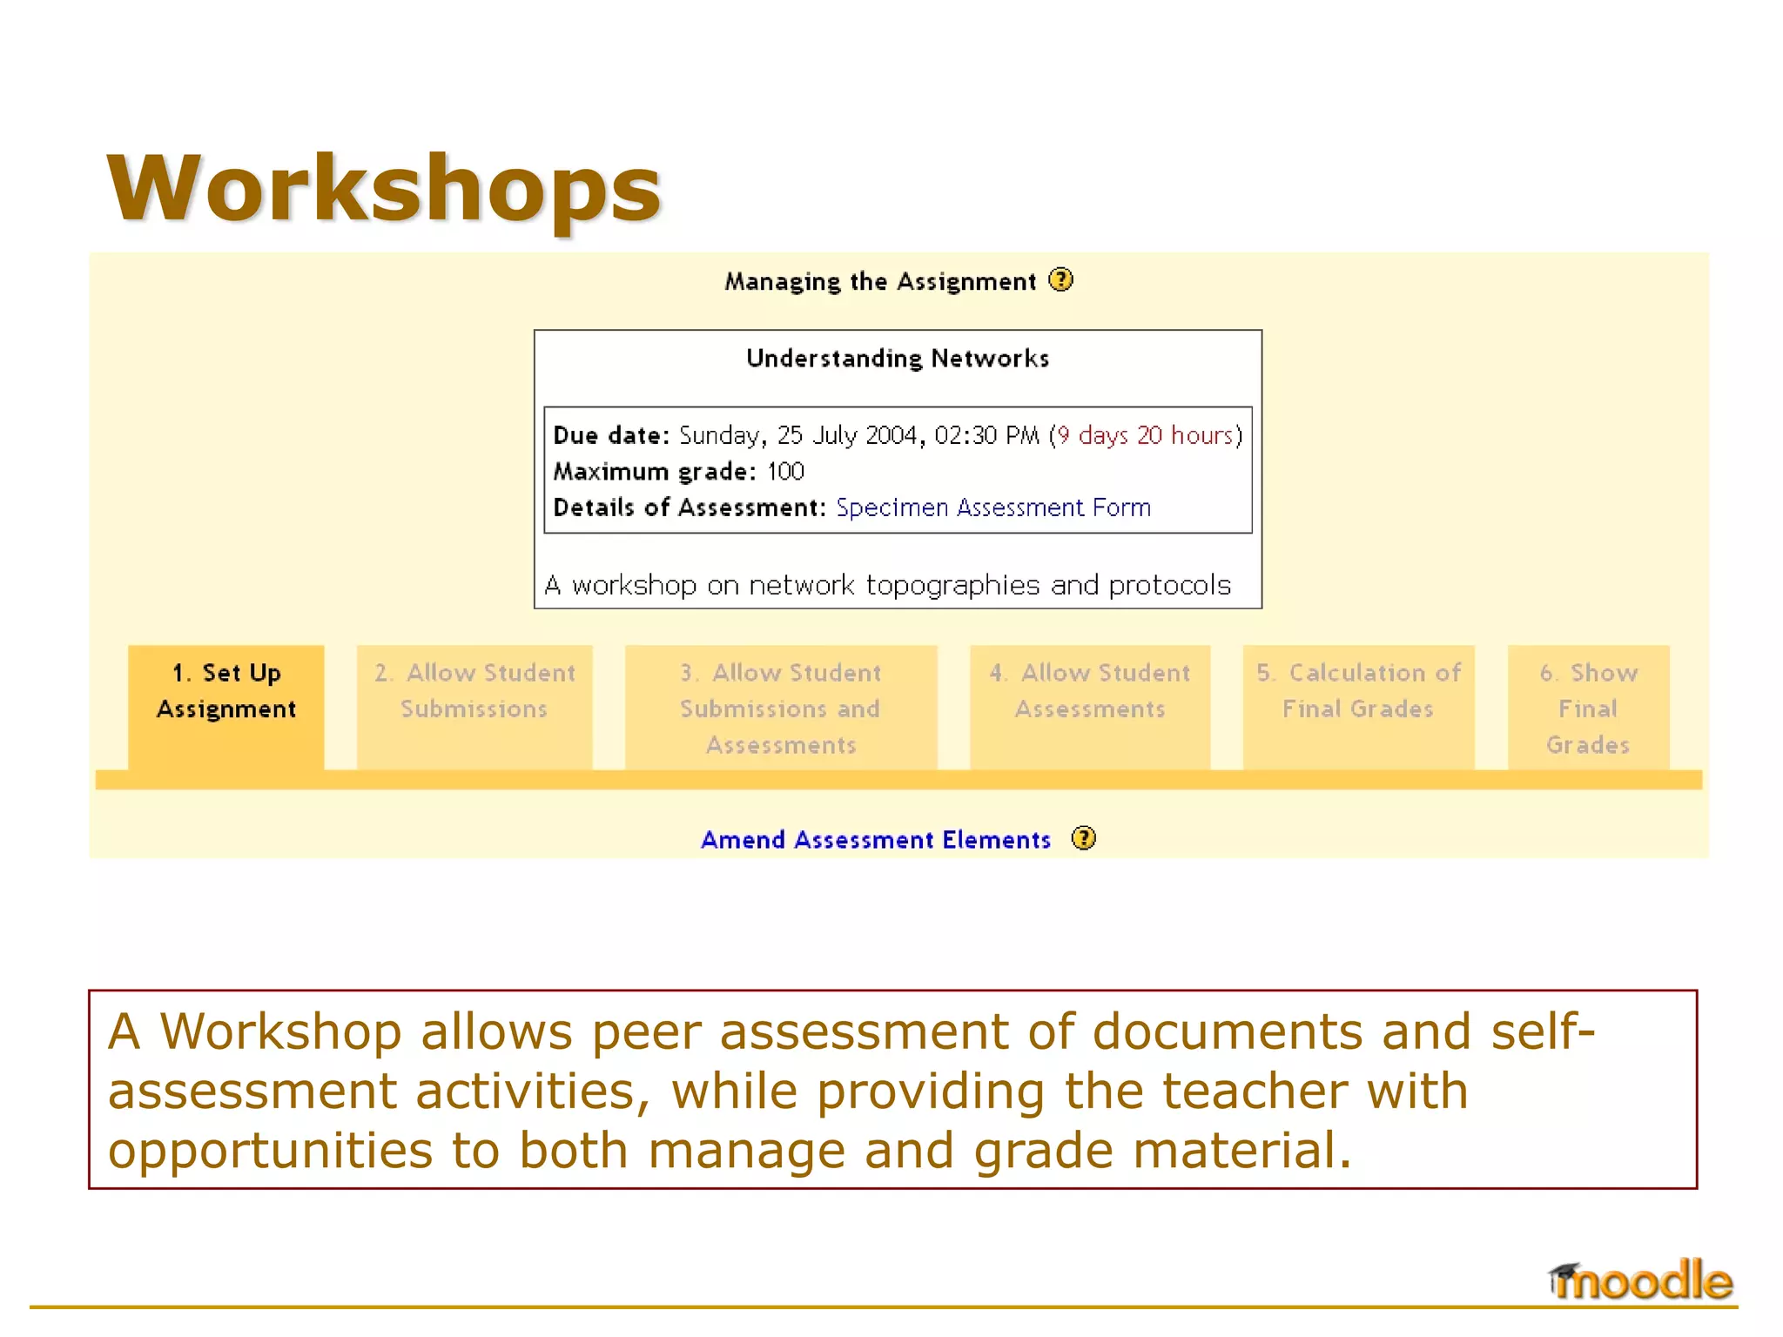The width and height of the screenshot is (1783, 1337).
Task: Click the Understanding Networks title
Action: (x=898, y=359)
